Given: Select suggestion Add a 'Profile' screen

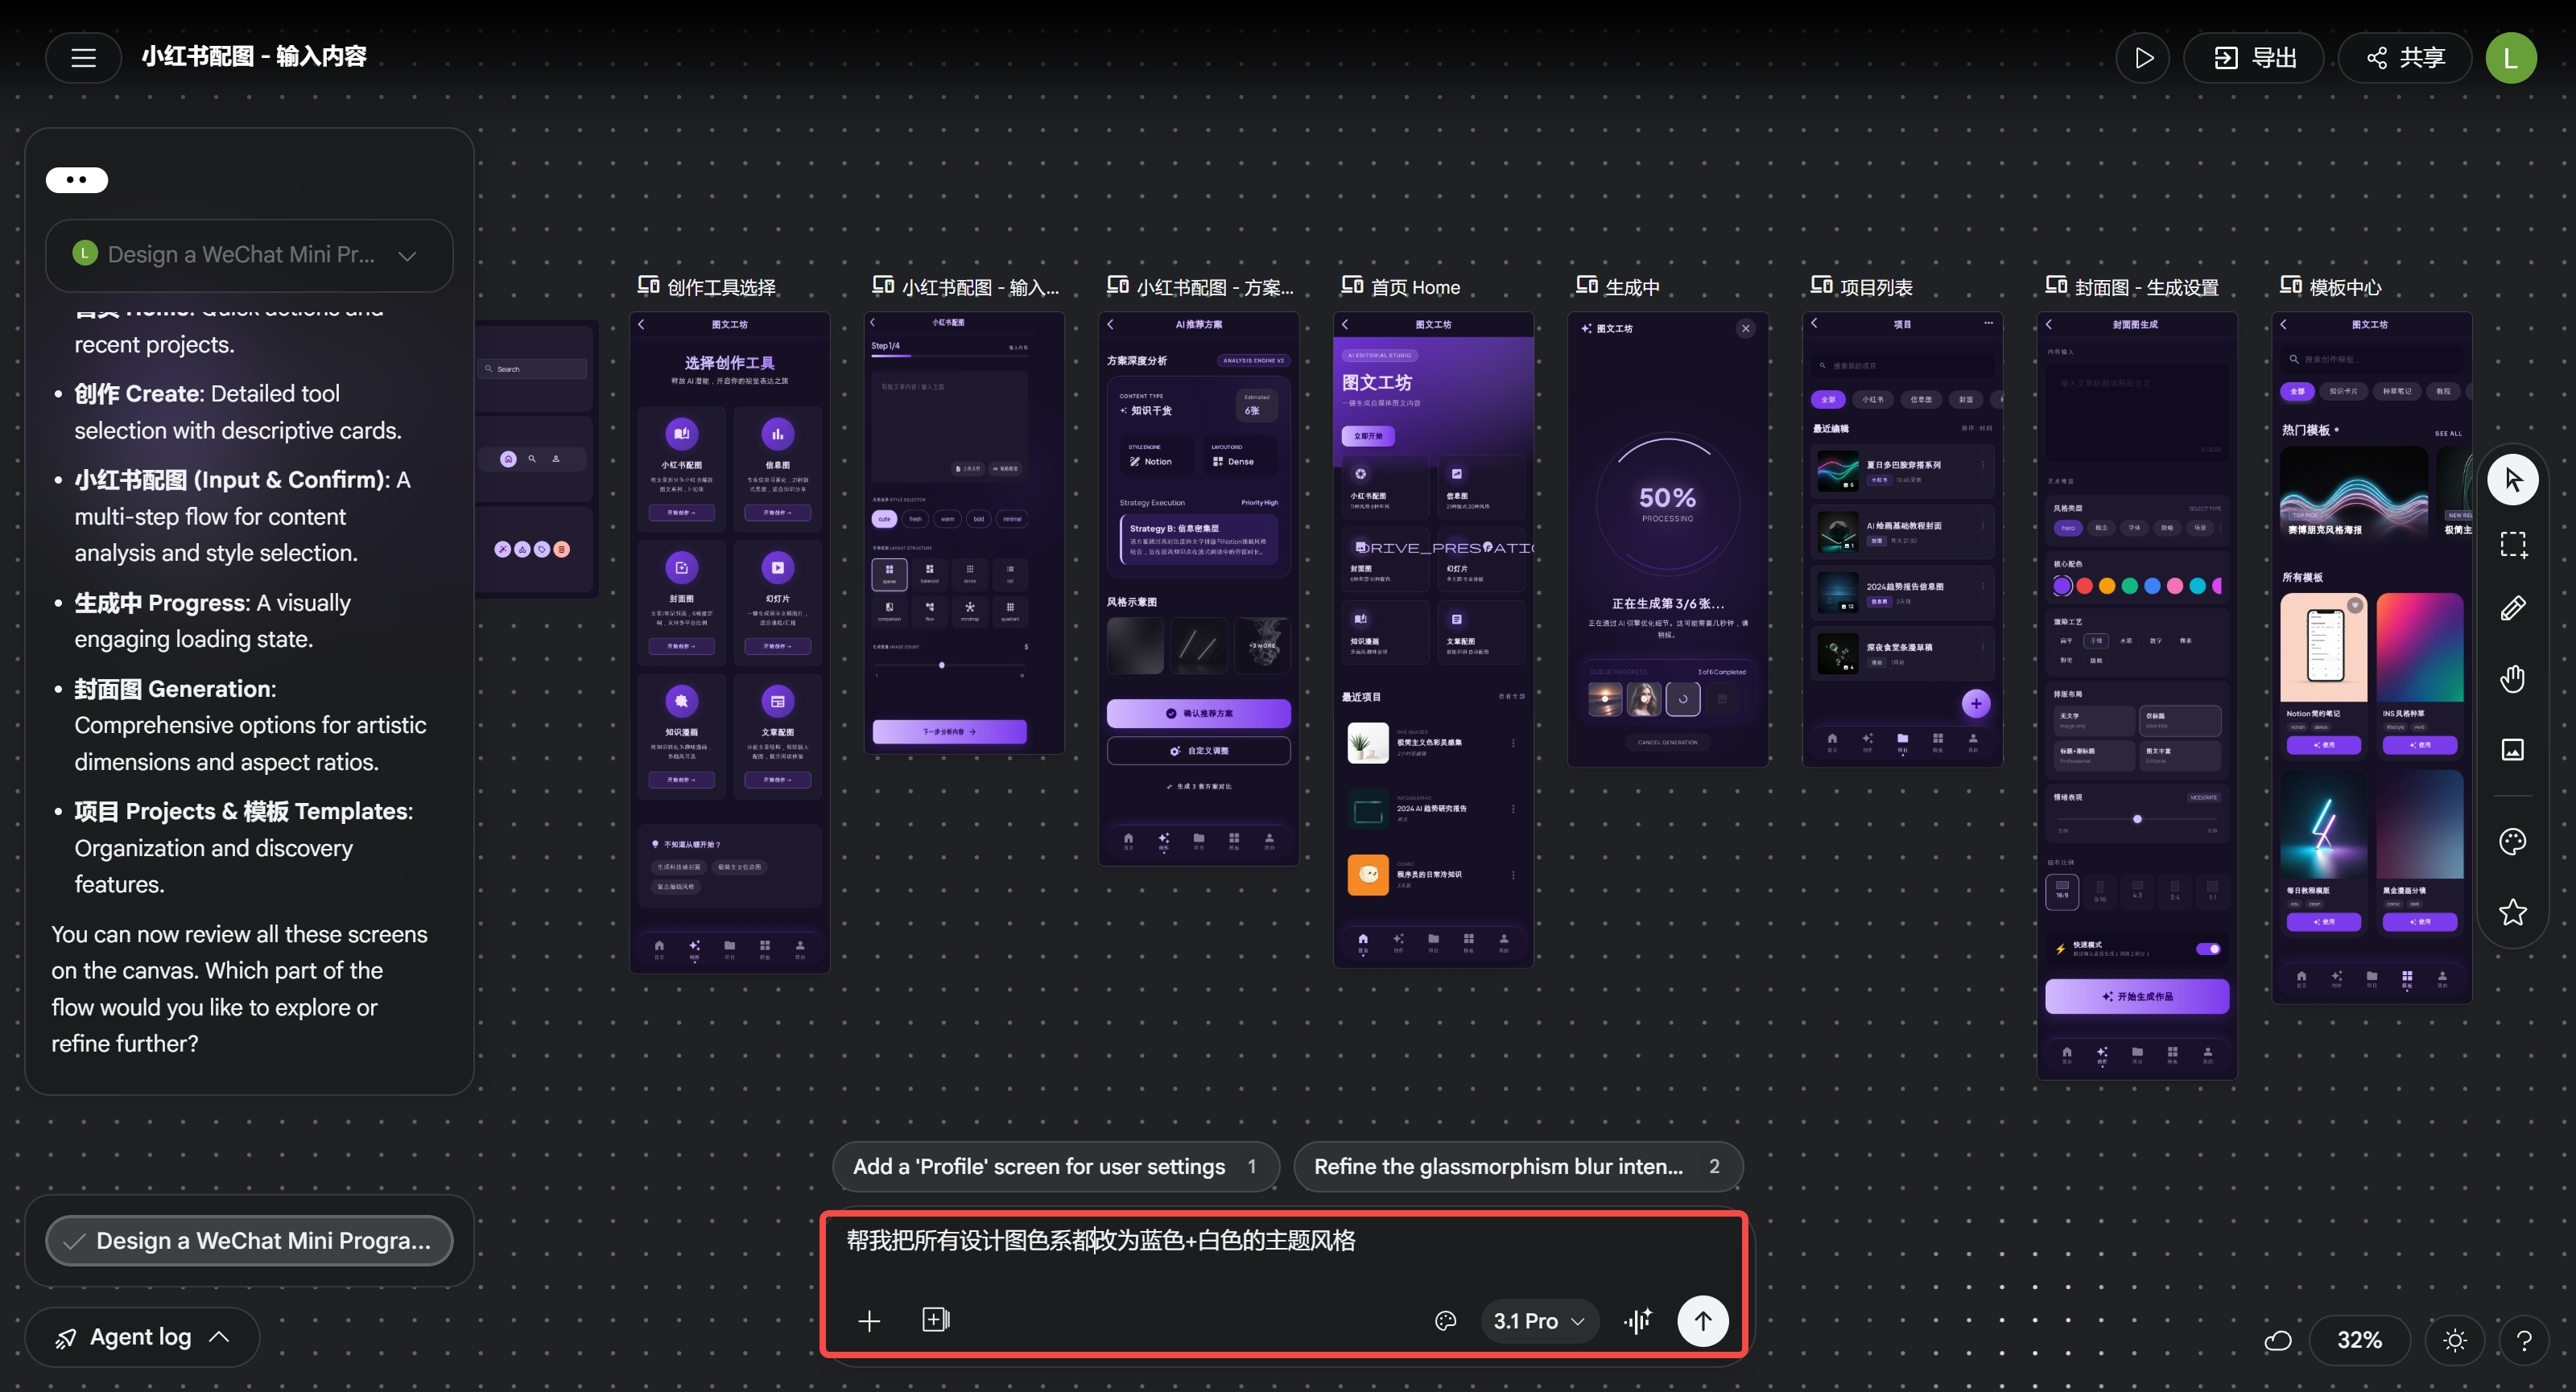Looking at the screenshot, I should point(1055,1166).
